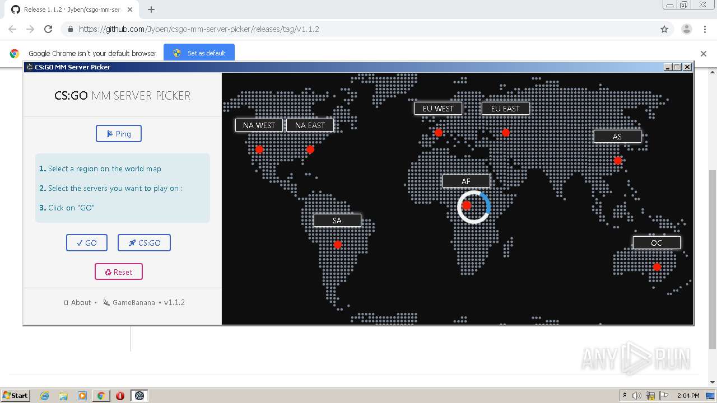Click the red dot under NA WEST
Screen dimensions: 717x403
[x=259, y=149]
